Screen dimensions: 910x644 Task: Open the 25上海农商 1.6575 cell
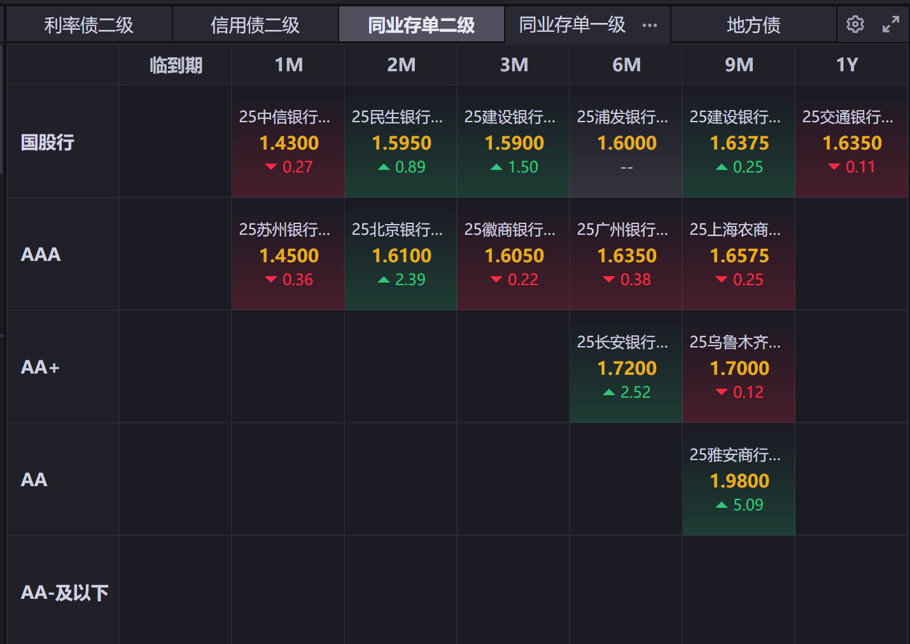pos(739,255)
